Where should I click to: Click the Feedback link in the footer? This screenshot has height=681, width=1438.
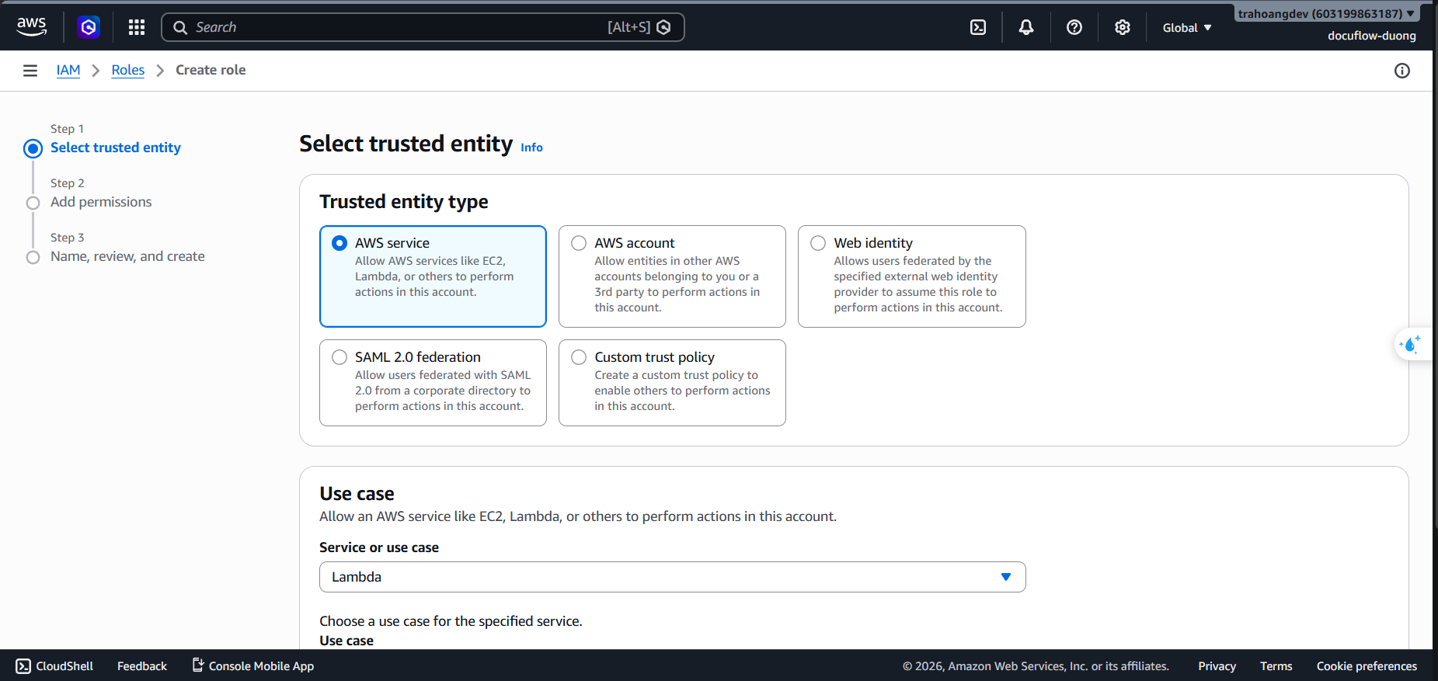click(x=142, y=666)
